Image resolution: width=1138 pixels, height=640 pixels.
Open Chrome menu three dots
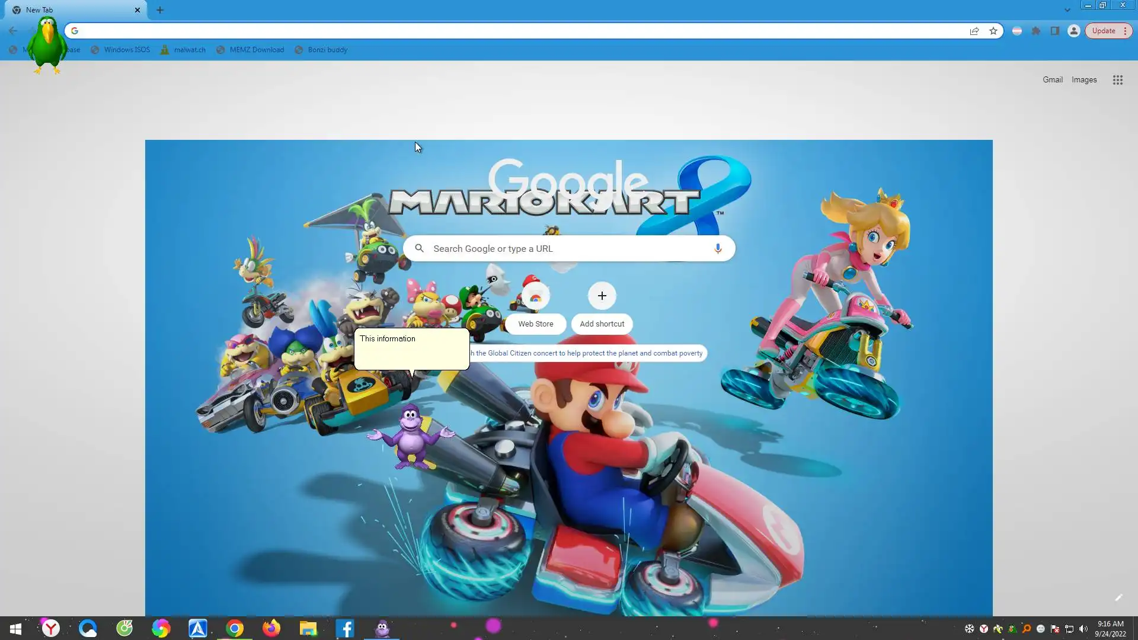tap(1125, 31)
